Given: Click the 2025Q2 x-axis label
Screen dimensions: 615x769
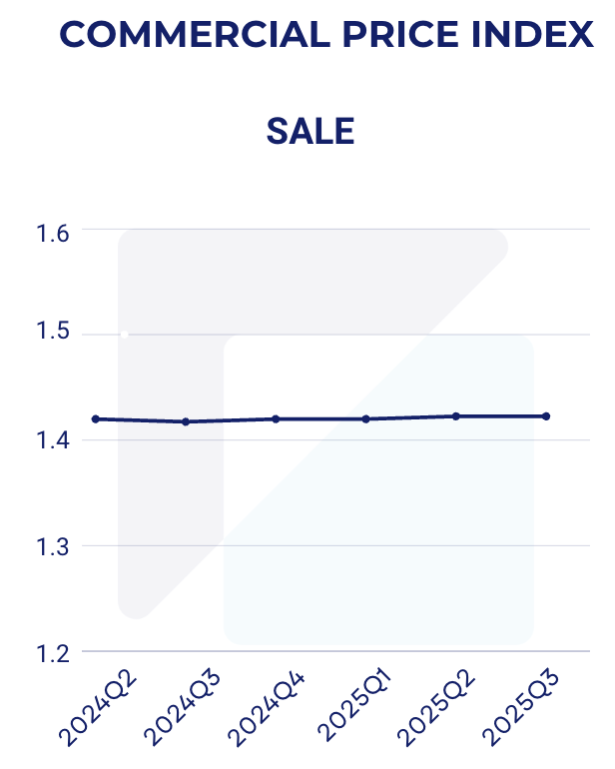Looking at the screenshot, I should 458,709.
